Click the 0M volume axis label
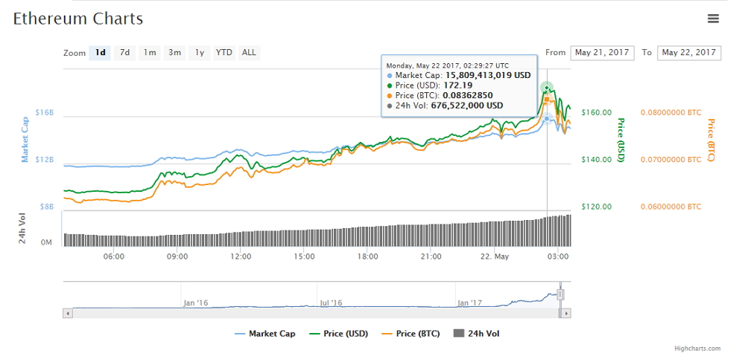Viewport: 745px width, 362px height. pyautogui.click(x=47, y=242)
